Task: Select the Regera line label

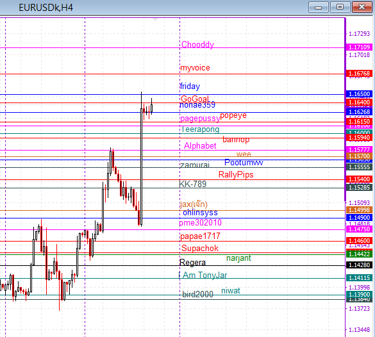Action: 192,263
